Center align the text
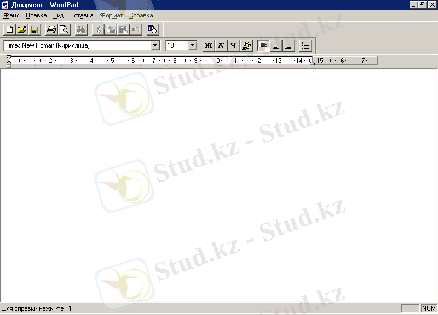438x315 pixels. coord(276,46)
